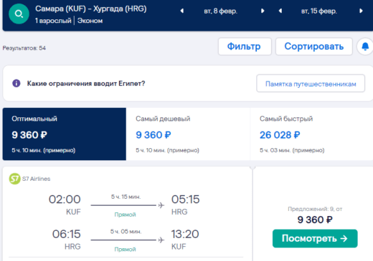Go to previous return date arrow

280,11
